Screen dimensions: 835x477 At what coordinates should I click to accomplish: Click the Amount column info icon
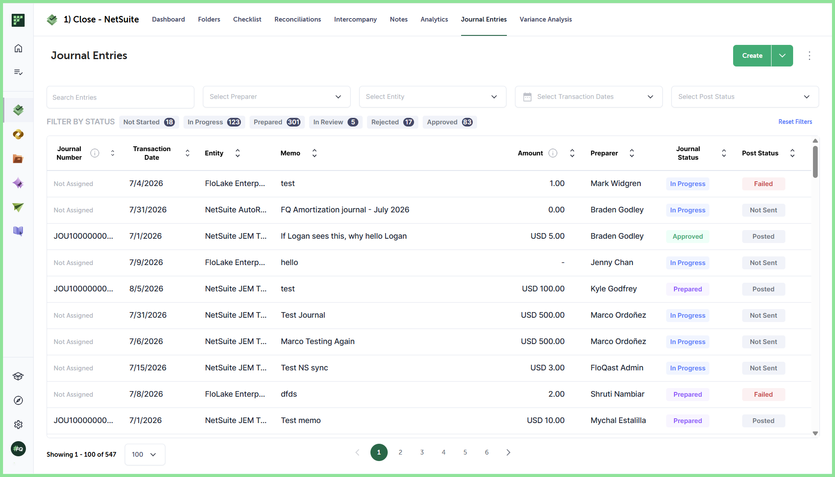point(553,153)
